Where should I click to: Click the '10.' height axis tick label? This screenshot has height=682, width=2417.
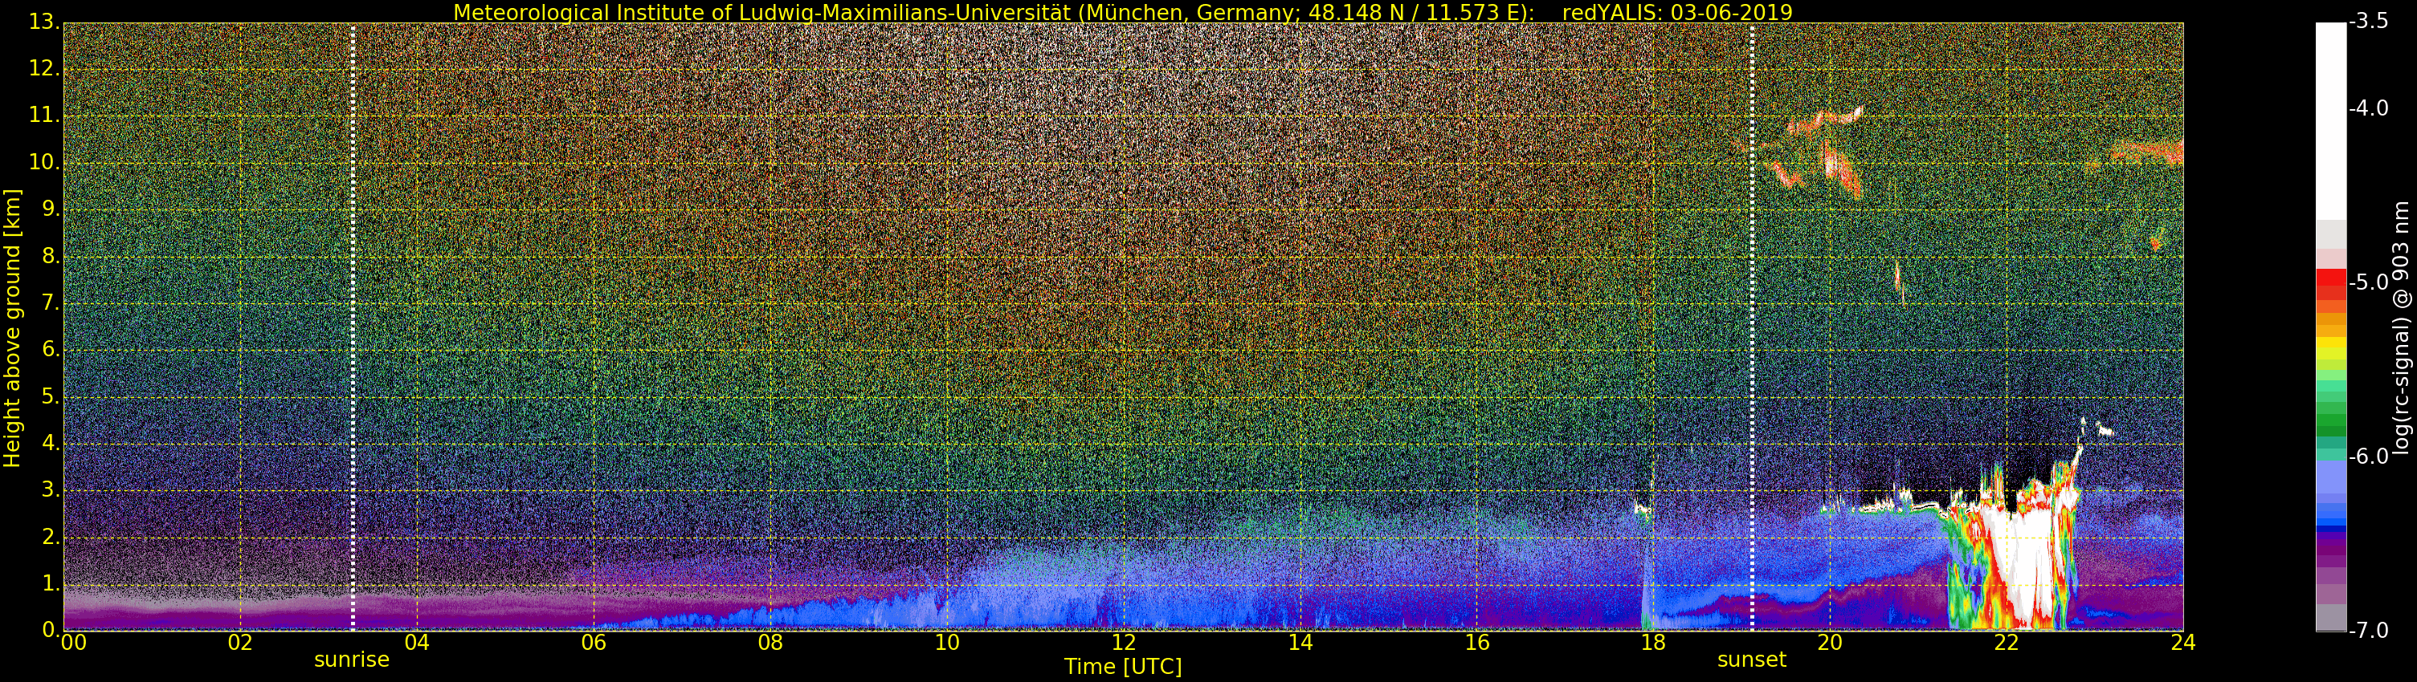[x=44, y=162]
